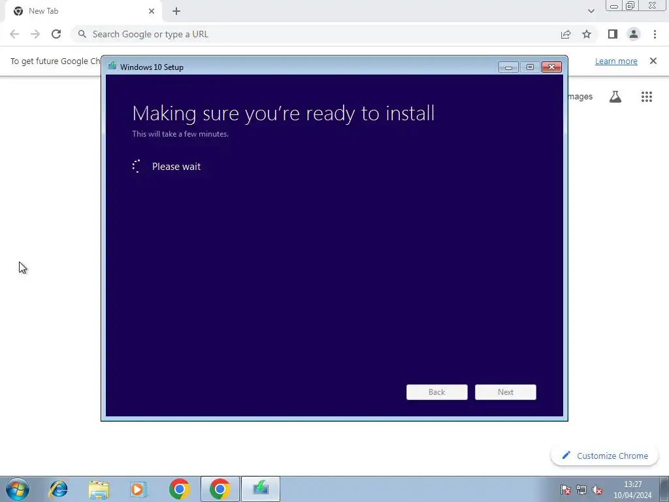Open the Search Labs flask icon
This screenshot has width=669, height=502.
tap(615, 97)
